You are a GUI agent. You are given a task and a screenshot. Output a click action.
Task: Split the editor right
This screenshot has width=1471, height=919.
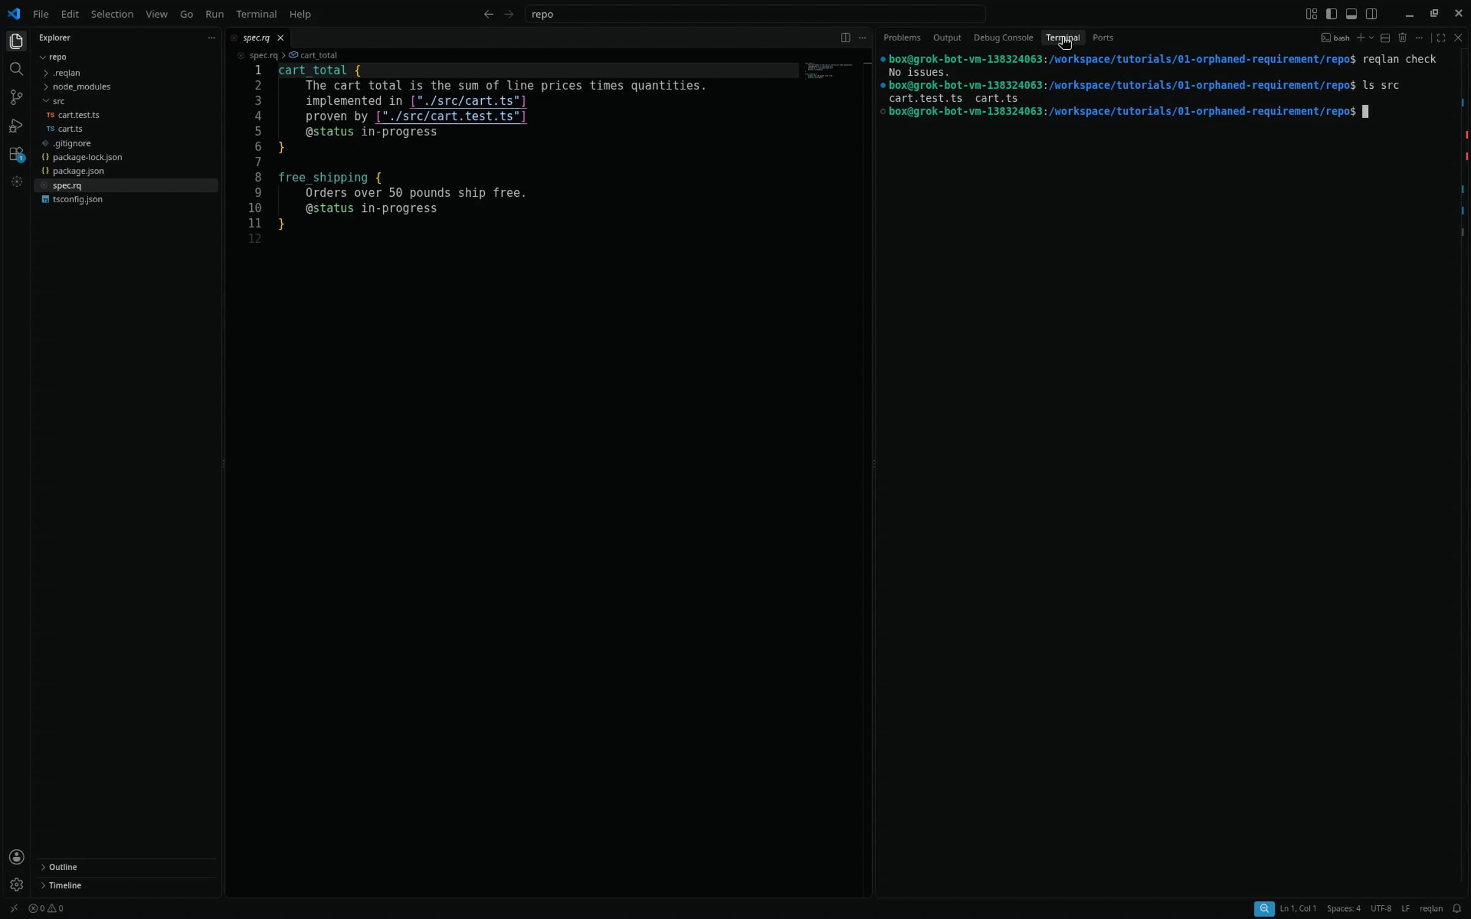click(x=845, y=38)
